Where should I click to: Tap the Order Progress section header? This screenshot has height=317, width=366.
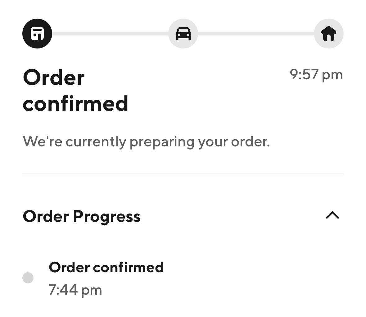point(82,216)
